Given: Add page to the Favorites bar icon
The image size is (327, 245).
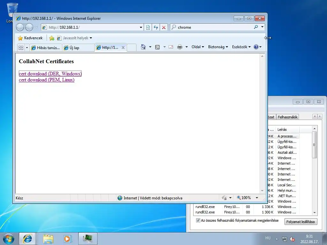Looking at the screenshot, I should tap(52, 38).
